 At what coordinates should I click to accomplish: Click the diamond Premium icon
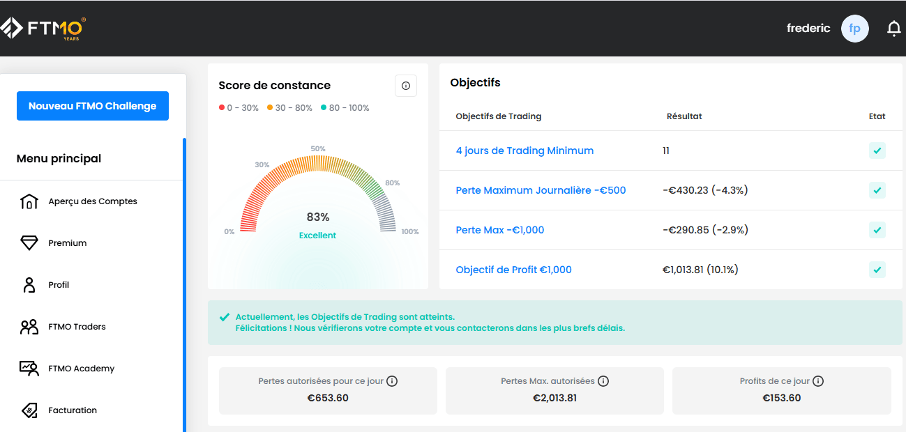[x=29, y=243]
